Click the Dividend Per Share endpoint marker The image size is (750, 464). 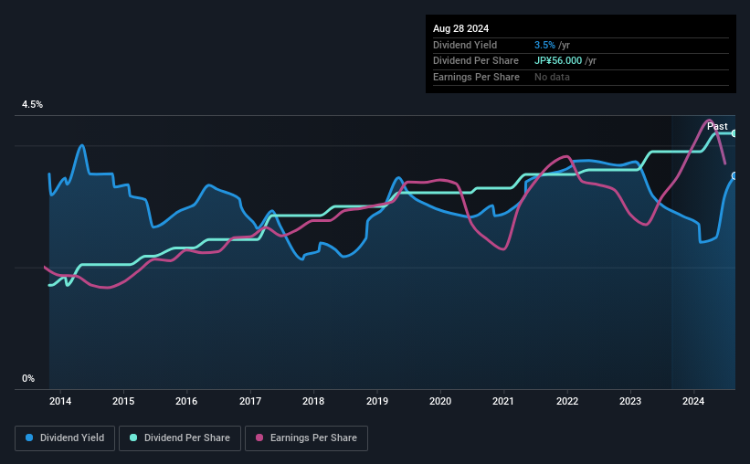(x=734, y=133)
